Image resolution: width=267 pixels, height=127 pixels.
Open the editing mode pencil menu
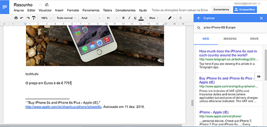click(x=171, y=18)
